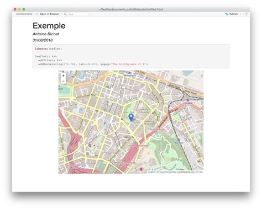Click the Exemple document title

49,25
